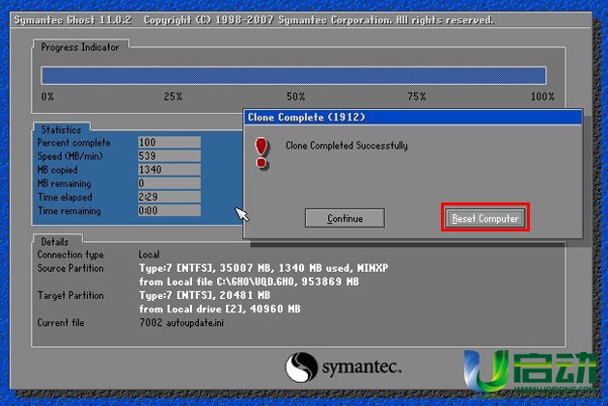Click the MB remaining value field
The image size is (608, 406).
(x=168, y=182)
